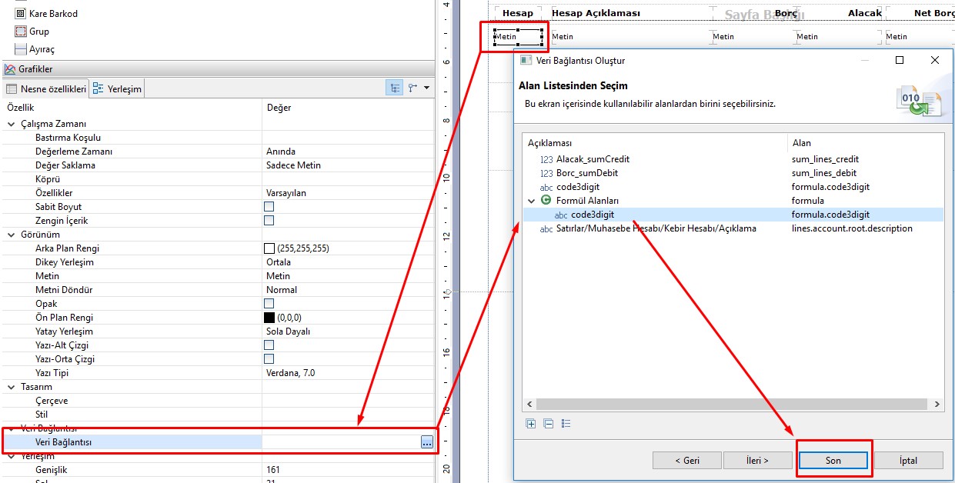Open the Grafikler palette section
955x483 pixels.
click(35, 69)
